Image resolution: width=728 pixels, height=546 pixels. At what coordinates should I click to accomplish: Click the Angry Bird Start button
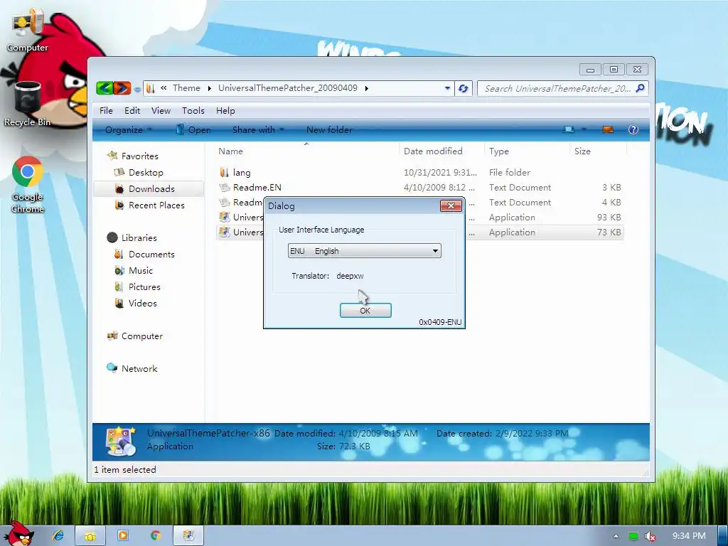pos(19,533)
